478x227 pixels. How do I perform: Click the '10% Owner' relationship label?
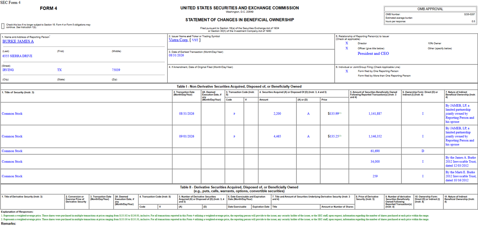coord(434,43)
